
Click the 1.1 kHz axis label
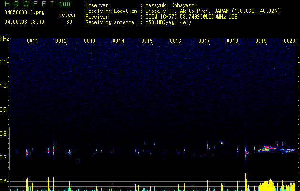[x=3, y=62]
